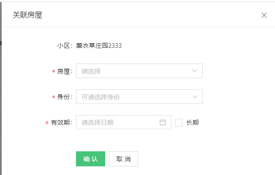This screenshot has width=275, height=175.
Task: Expand the 可请选择身份 dropdown
Action: pyautogui.click(x=134, y=97)
